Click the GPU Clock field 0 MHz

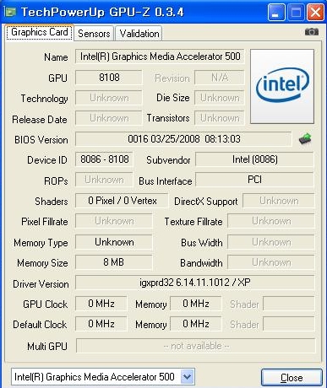point(101,304)
